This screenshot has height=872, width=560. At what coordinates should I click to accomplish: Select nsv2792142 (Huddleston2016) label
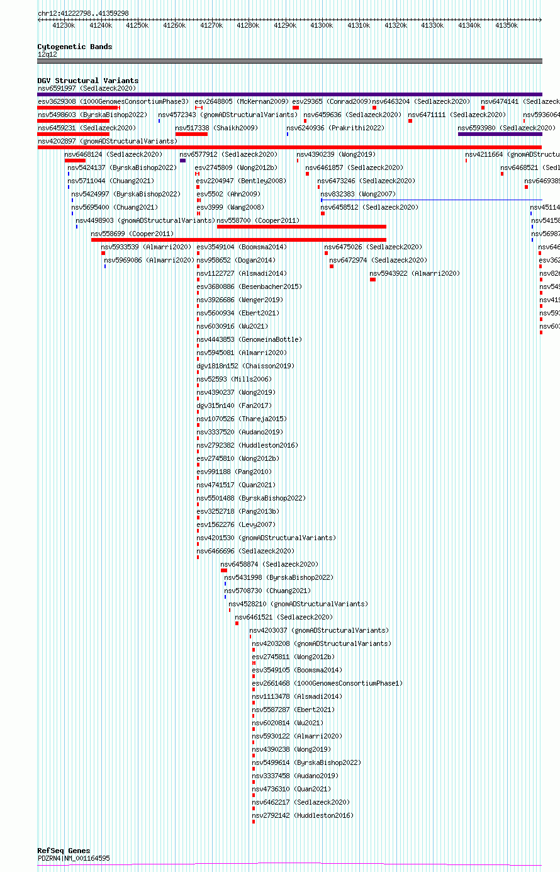(303, 815)
